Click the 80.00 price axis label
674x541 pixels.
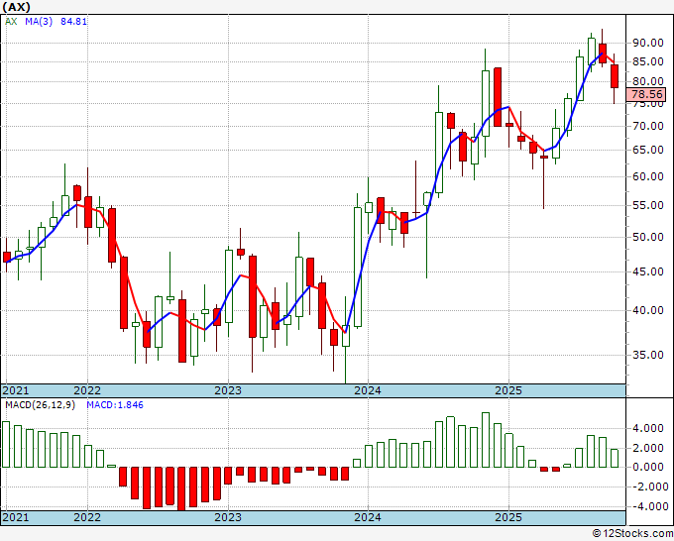(x=647, y=81)
